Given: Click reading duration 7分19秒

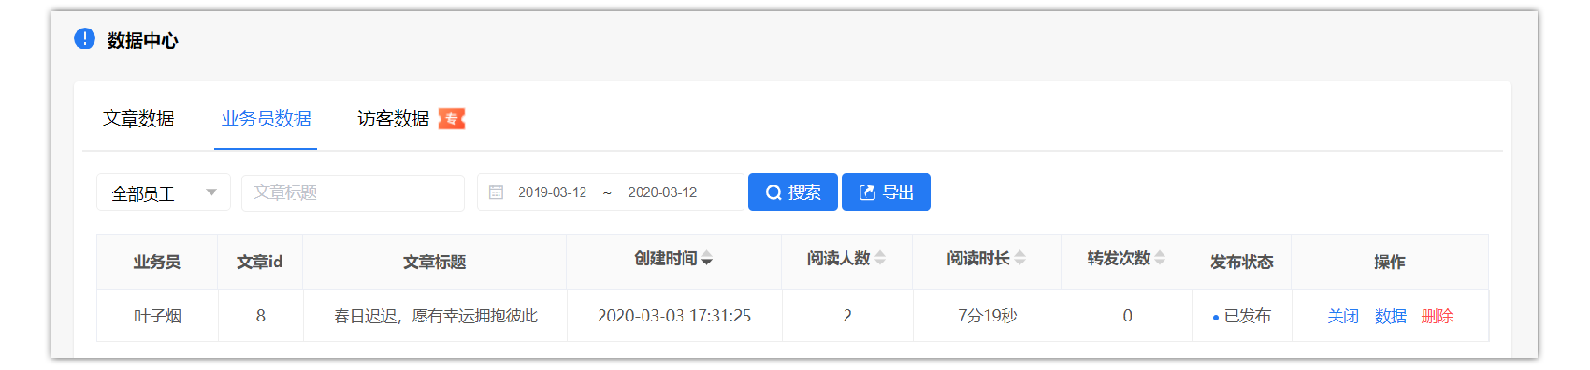Looking at the screenshot, I should (987, 316).
